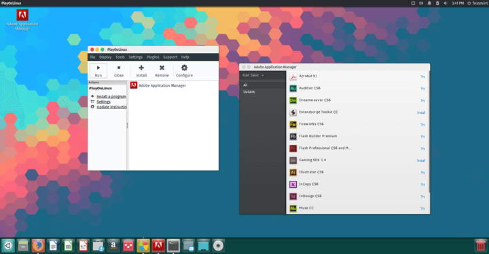Open the Trash icon in dock

click(x=481, y=246)
